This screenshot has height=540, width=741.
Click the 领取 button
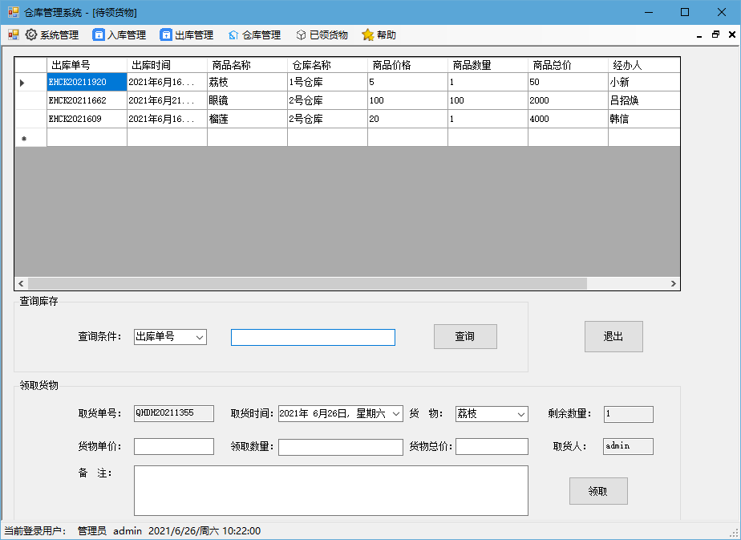(x=598, y=490)
